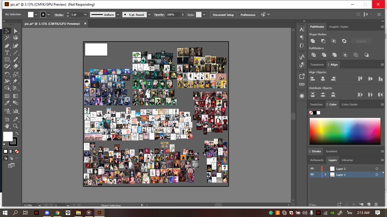Close the pic.ai document tab

click(85, 23)
